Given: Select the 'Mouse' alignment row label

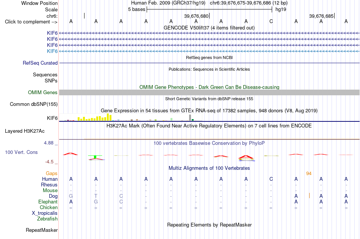Looking at the screenshot, I should click(50, 191).
